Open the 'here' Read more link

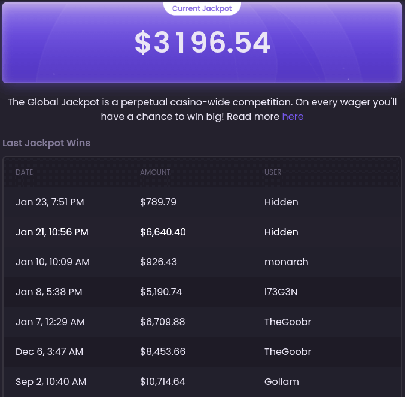(293, 117)
